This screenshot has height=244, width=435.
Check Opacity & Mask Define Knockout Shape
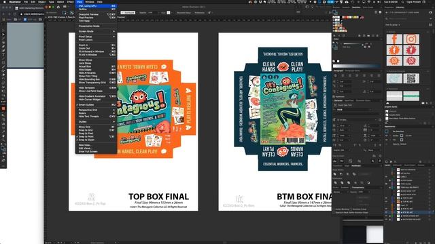coord(334,212)
